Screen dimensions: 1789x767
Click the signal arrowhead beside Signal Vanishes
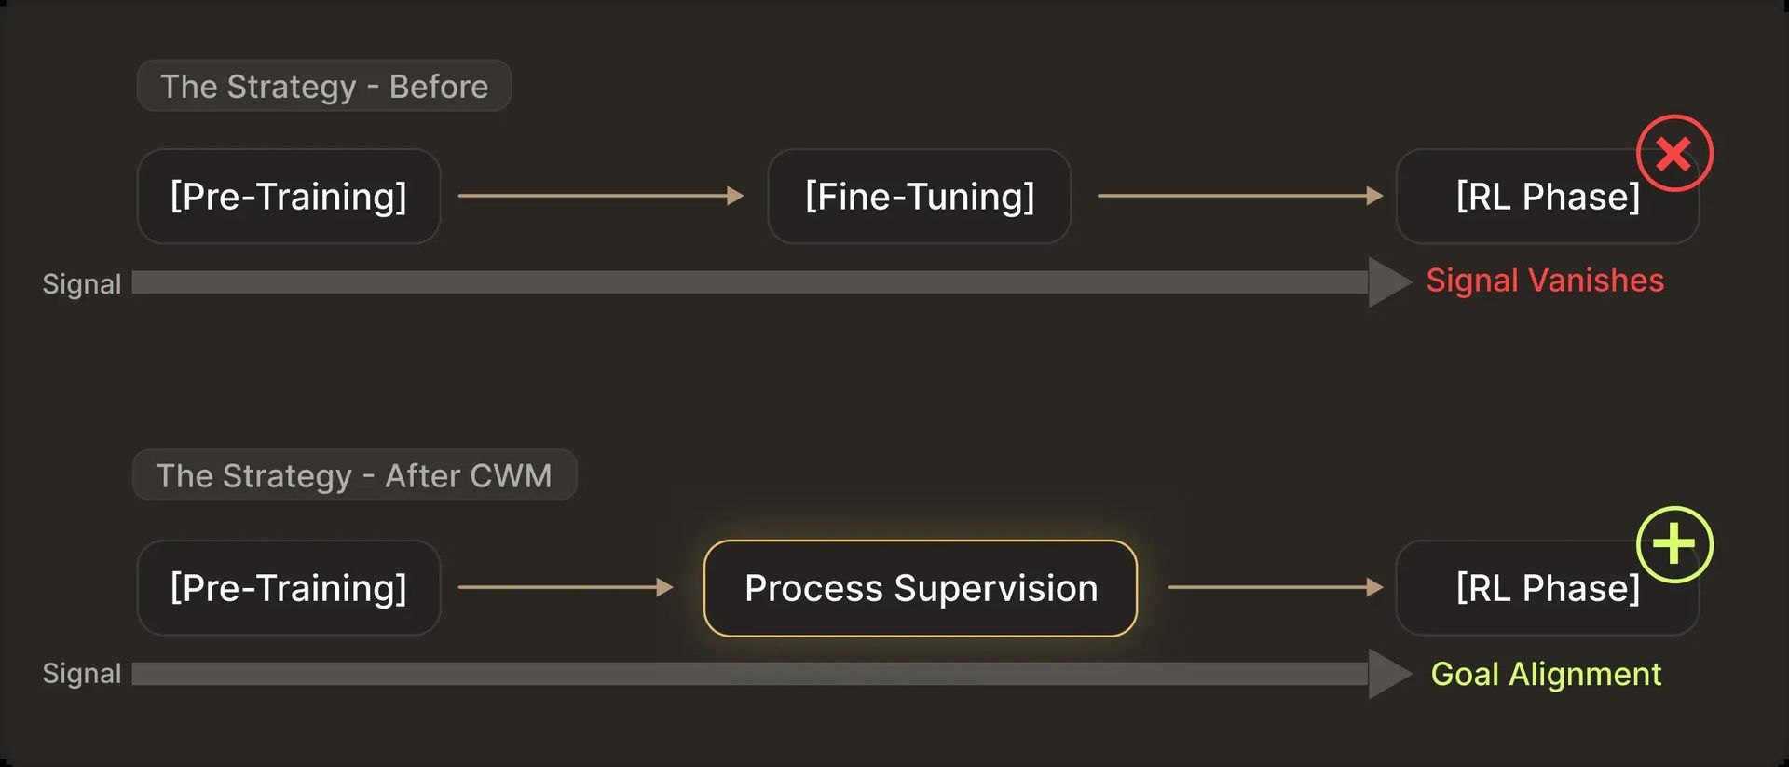tap(1389, 282)
